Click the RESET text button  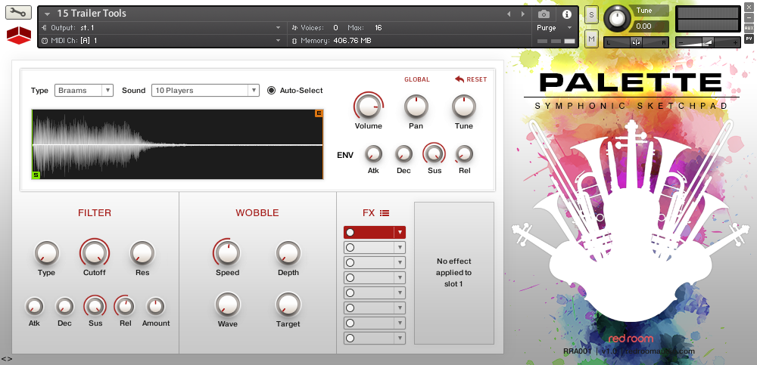[x=476, y=79]
